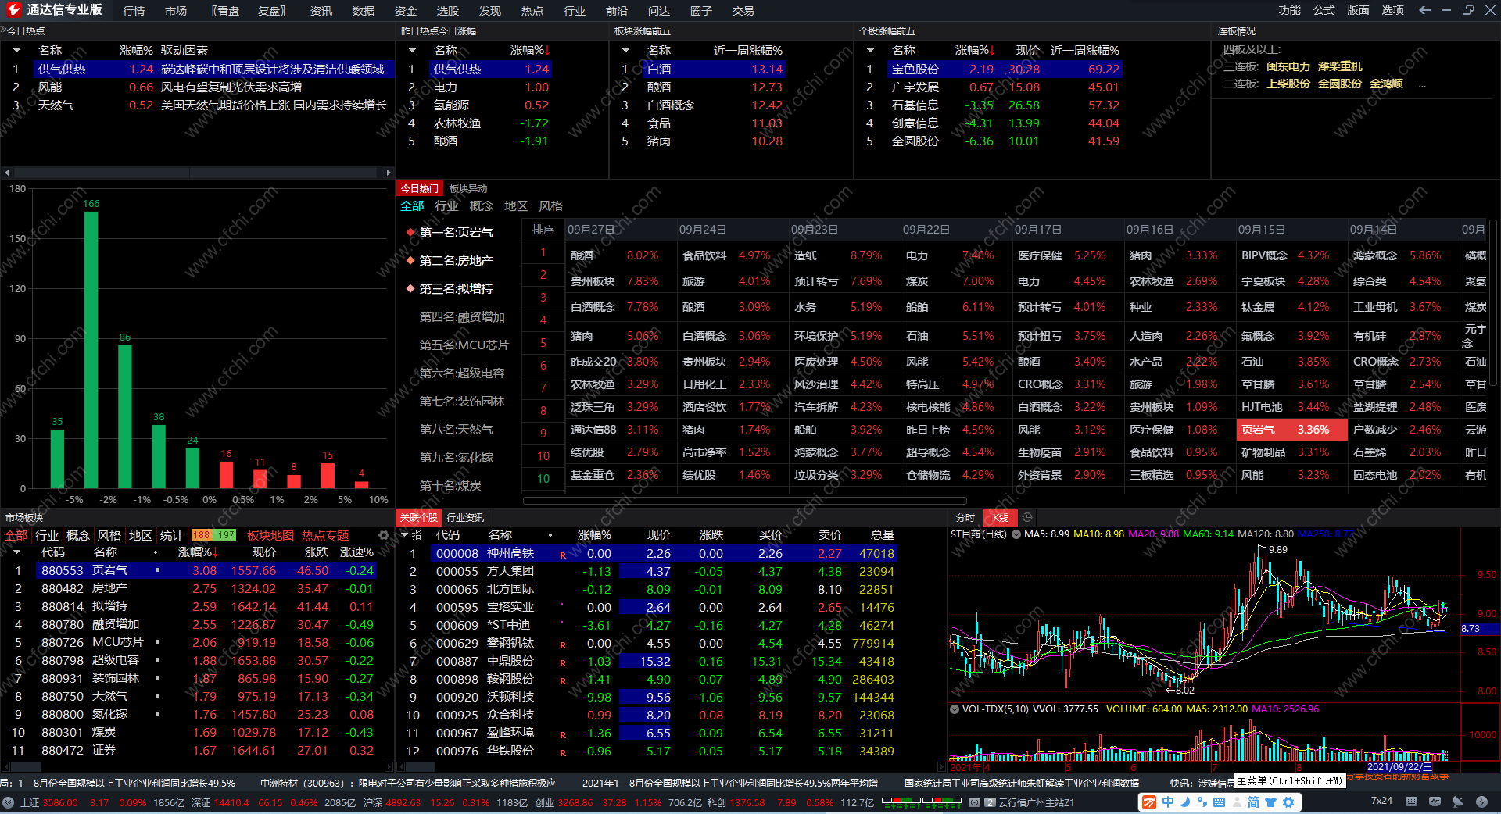Viewport: 1501px width, 814px height.
Task: Open the market blocks settings gear
Action: (x=383, y=535)
